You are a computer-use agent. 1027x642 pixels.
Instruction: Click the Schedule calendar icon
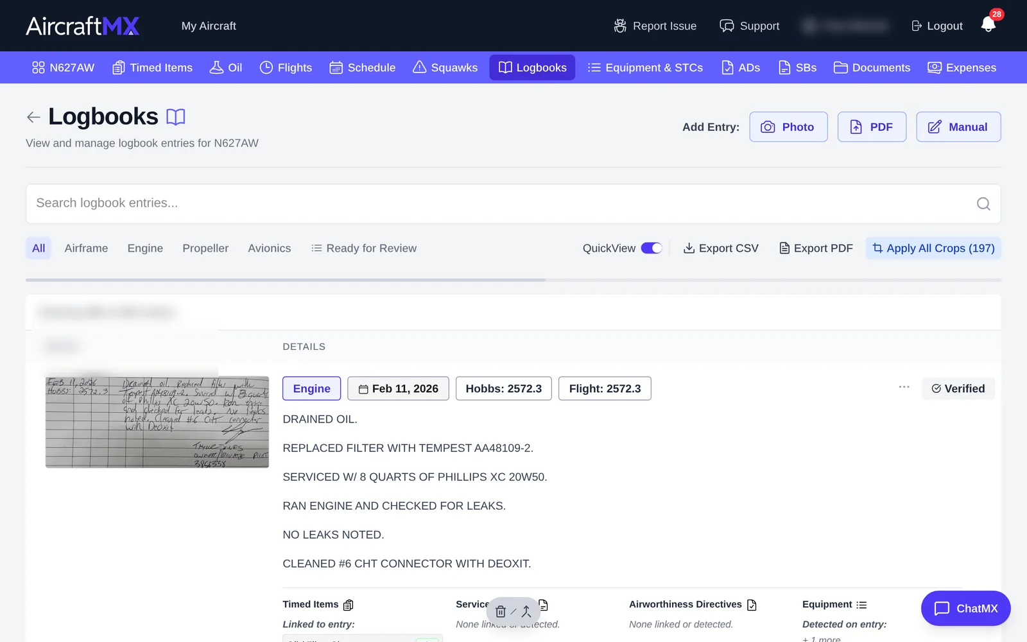pos(336,67)
